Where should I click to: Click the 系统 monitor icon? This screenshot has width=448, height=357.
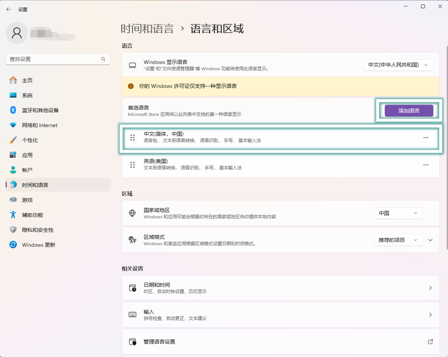click(x=13, y=95)
